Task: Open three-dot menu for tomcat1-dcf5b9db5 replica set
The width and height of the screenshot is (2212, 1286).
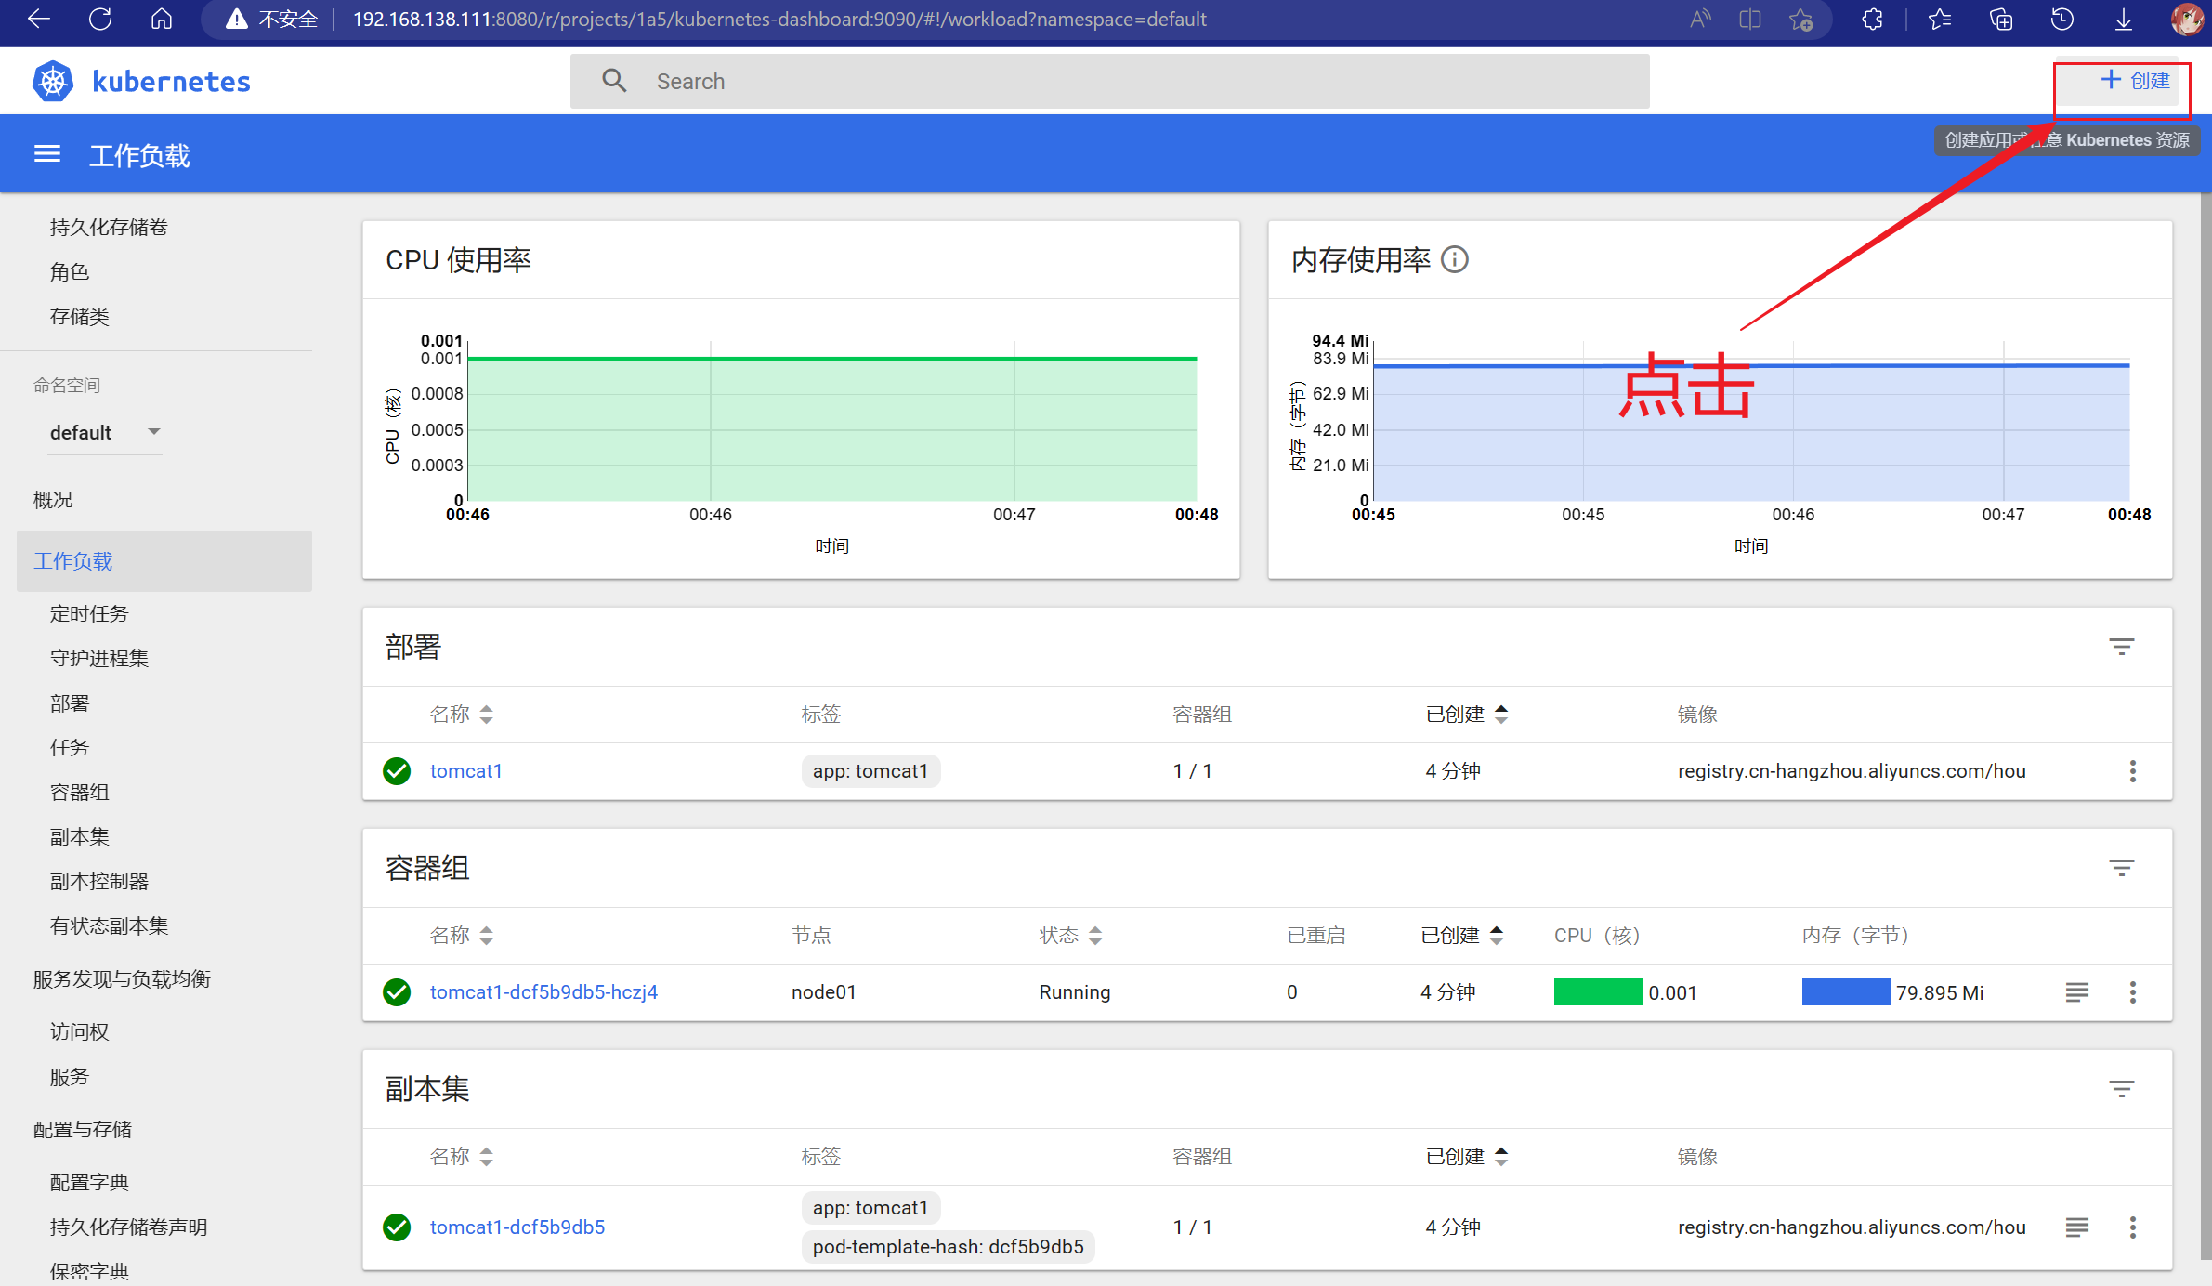Action: pos(2133,1227)
